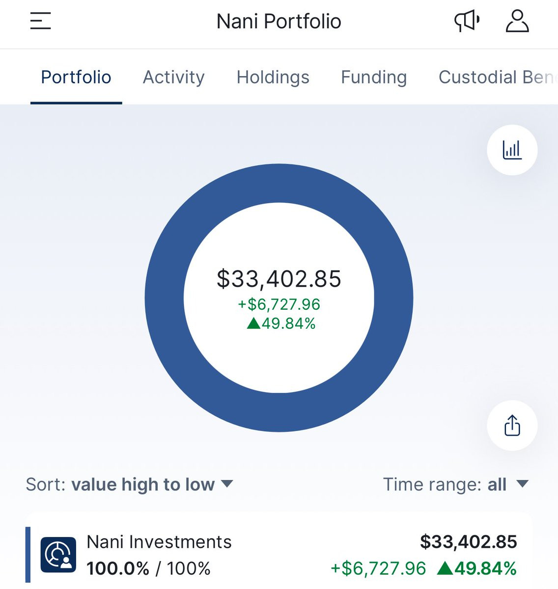
Task: Open the Sort dropdown arrow
Action: [227, 484]
